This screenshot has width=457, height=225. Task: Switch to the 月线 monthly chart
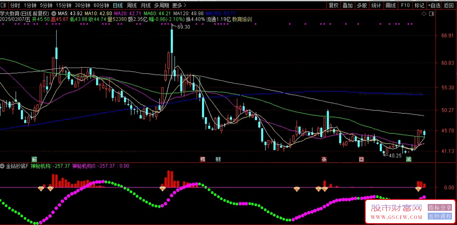tap(145, 5)
